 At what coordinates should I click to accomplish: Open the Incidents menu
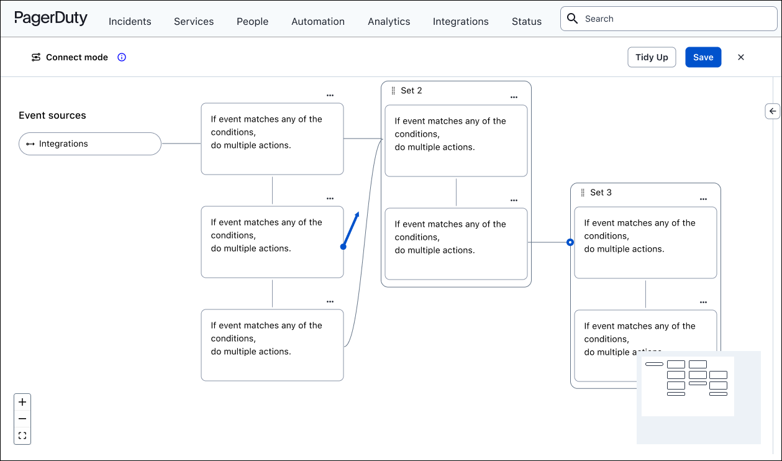click(x=130, y=21)
